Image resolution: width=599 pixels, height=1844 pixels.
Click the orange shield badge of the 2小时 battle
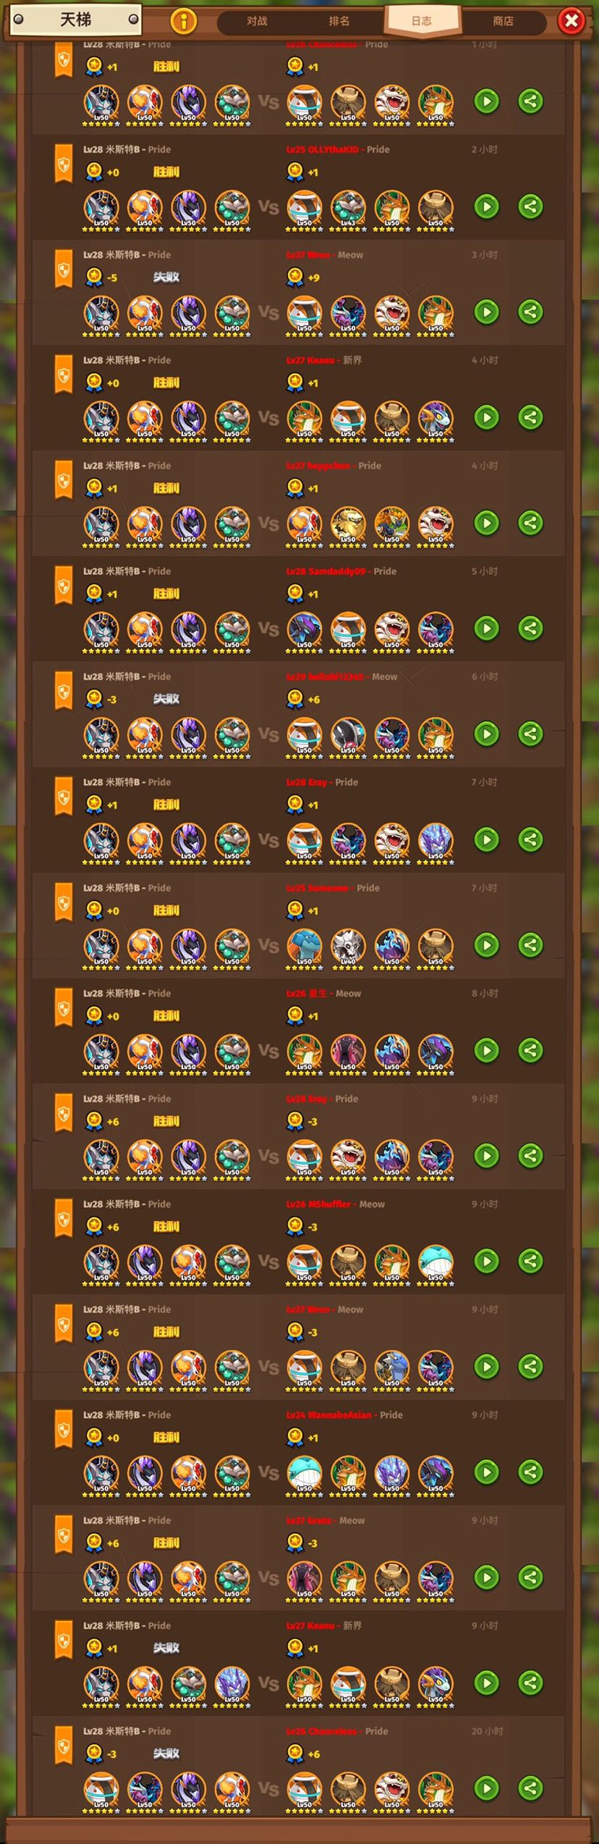coord(64,164)
